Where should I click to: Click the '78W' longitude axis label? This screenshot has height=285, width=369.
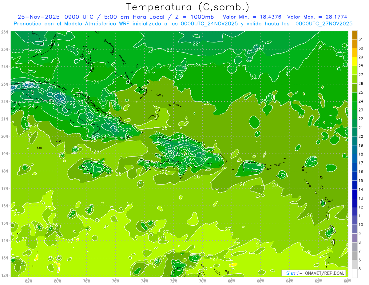pyautogui.click(x=86, y=281)
